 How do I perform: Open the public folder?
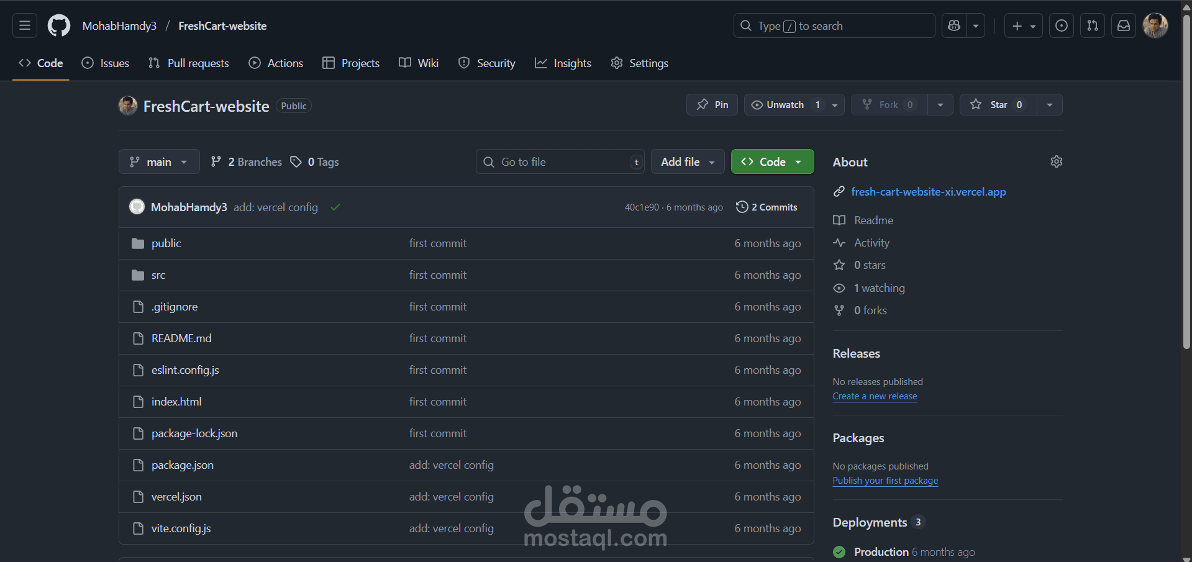coord(166,243)
